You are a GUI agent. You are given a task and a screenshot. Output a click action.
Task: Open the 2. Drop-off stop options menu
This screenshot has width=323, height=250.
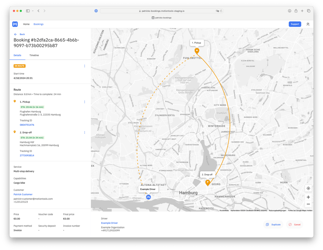[84, 132]
